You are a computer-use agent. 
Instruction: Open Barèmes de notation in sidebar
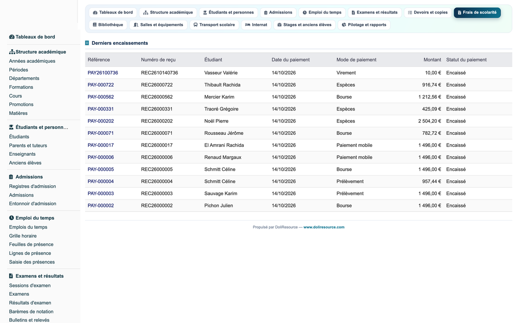31,312
